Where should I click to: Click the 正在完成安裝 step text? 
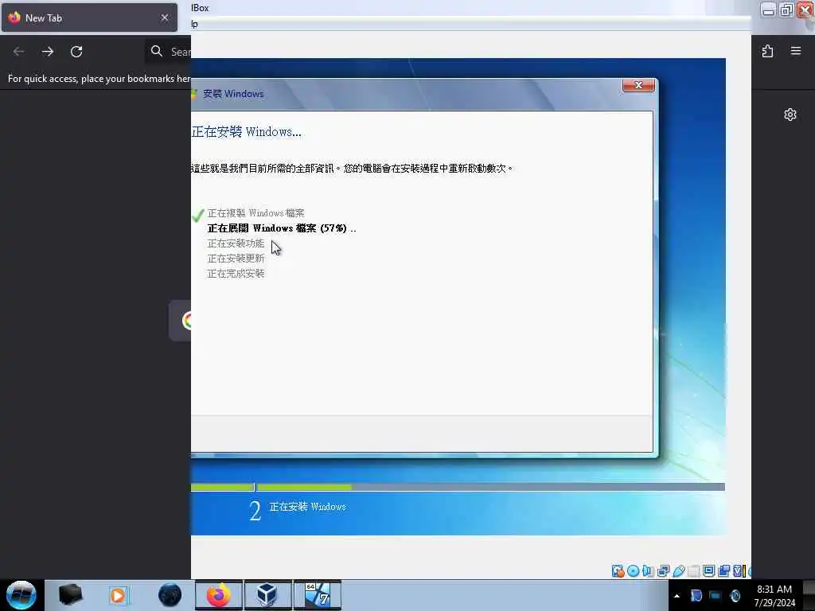pyautogui.click(x=236, y=274)
